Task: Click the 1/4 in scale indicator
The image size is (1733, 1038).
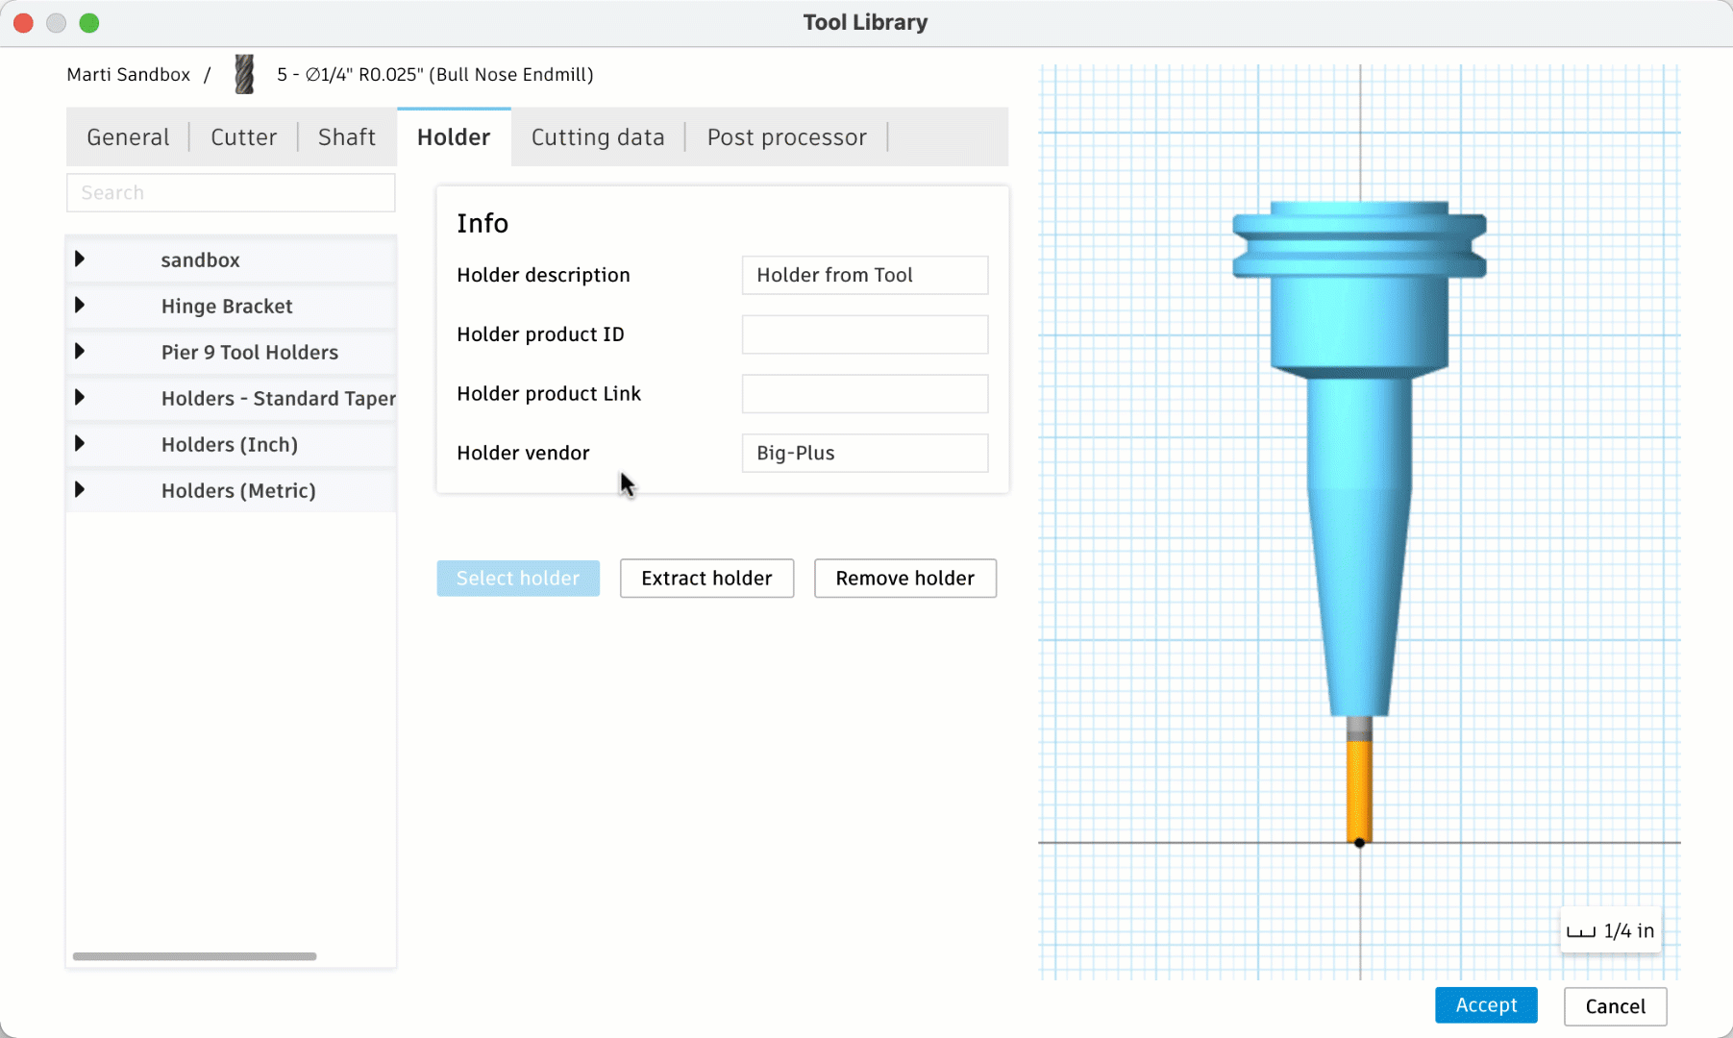Action: coord(1611,930)
